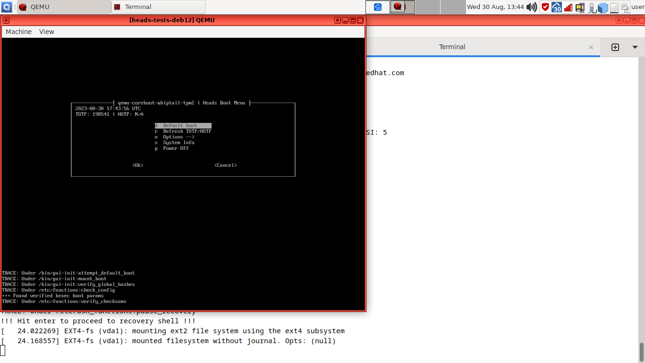Open the Terminal tab dropdown arrow

(x=634, y=47)
